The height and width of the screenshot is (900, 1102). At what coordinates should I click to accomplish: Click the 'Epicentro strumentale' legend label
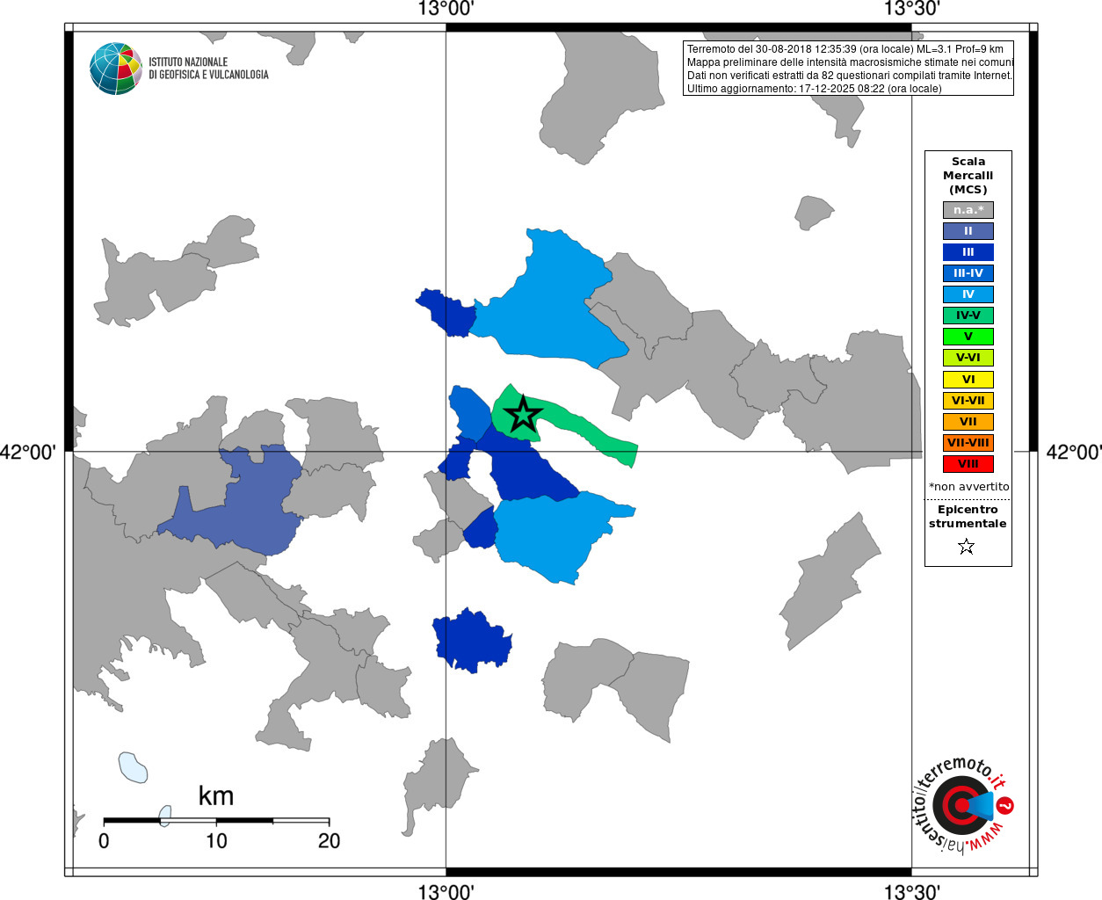point(968,517)
